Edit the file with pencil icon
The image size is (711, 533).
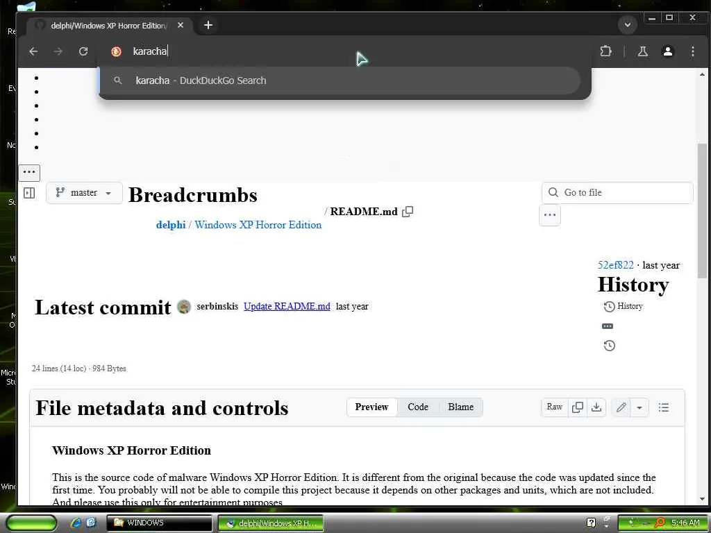coord(621,407)
